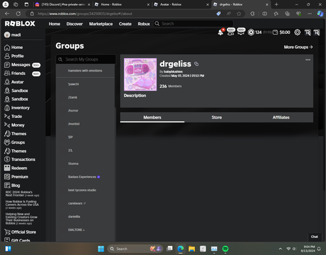Image resolution: width=326 pixels, height=255 pixels.
Task: Open Edge split screen icon
Action: point(265,14)
